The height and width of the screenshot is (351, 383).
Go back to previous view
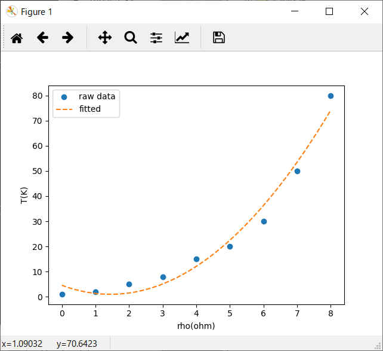(42, 38)
